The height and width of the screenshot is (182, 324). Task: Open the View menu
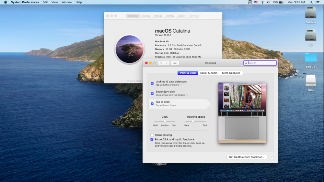pos(54,2)
